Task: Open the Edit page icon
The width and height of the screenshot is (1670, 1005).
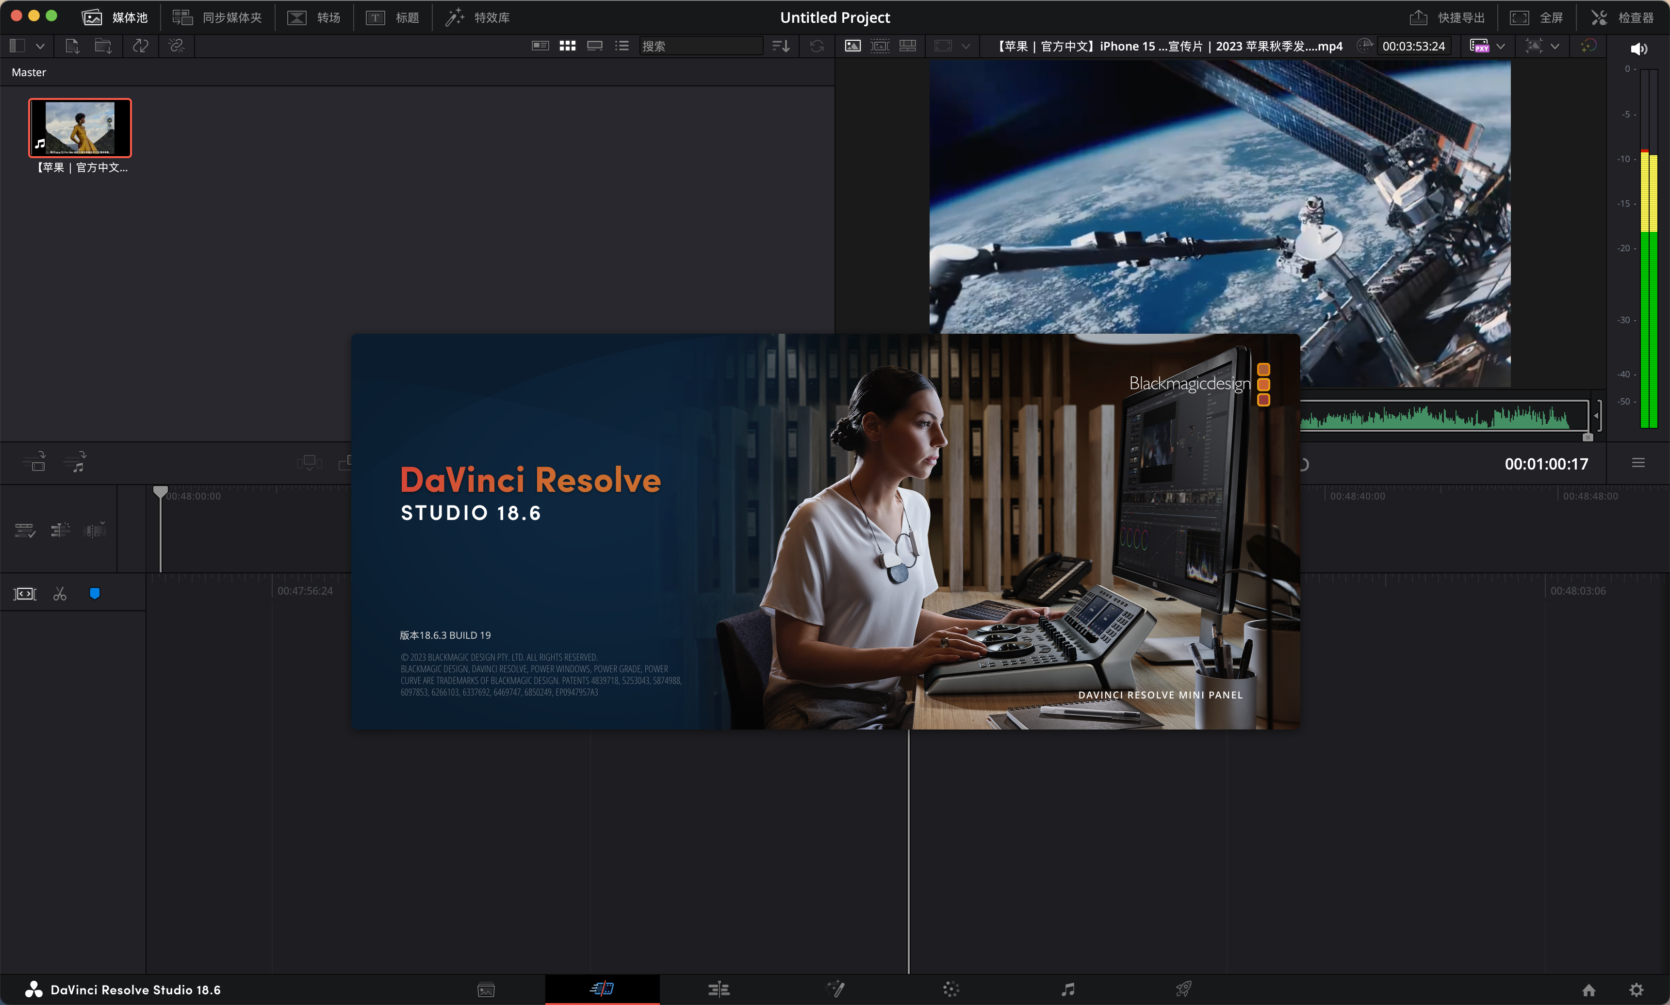Action: click(x=719, y=990)
